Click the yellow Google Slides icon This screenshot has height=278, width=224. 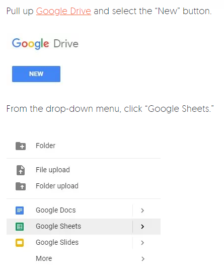pyautogui.click(x=20, y=243)
